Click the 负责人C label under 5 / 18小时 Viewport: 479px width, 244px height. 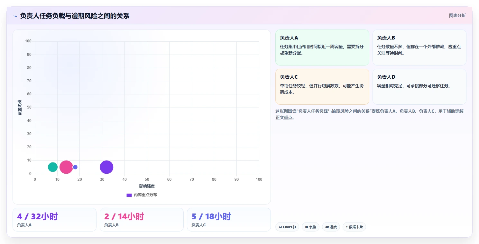[198, 225]
